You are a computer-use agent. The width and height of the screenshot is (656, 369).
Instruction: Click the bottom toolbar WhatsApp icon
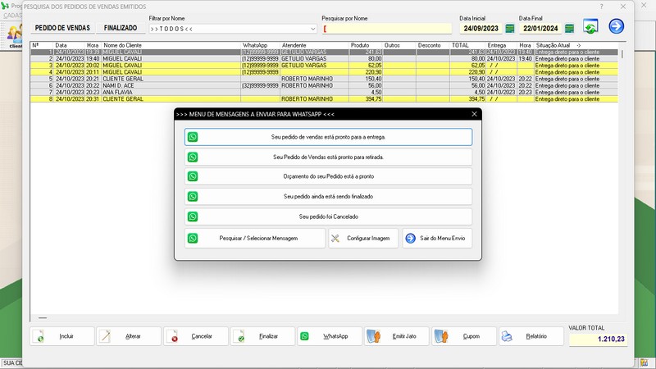point(304,336)
